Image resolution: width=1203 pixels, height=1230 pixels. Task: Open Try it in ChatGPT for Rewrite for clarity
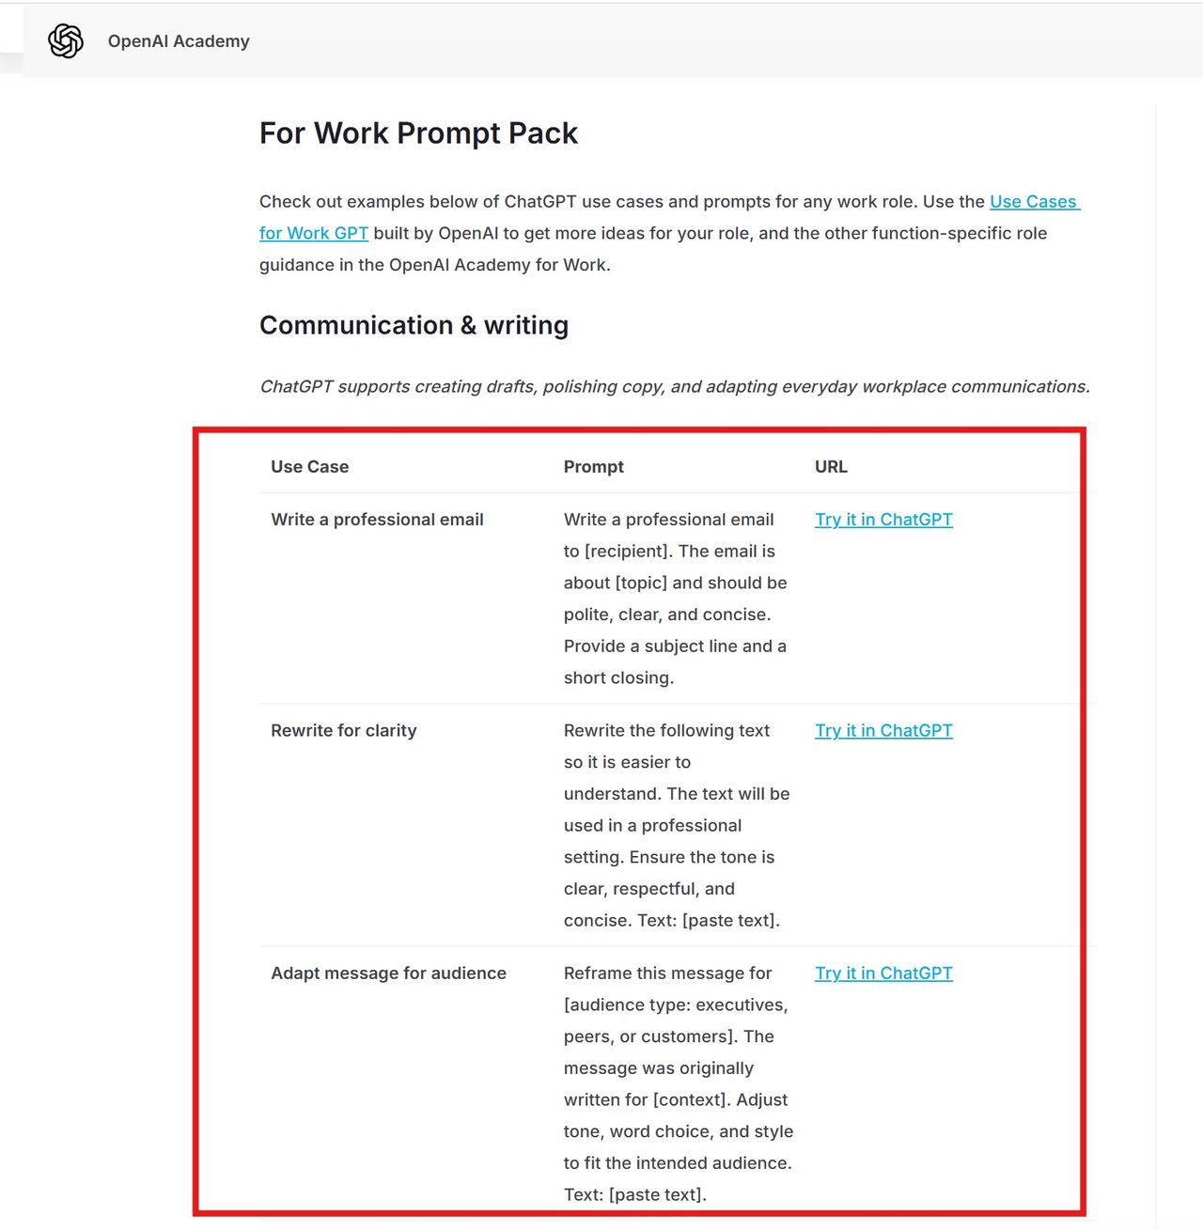[883, 731]
